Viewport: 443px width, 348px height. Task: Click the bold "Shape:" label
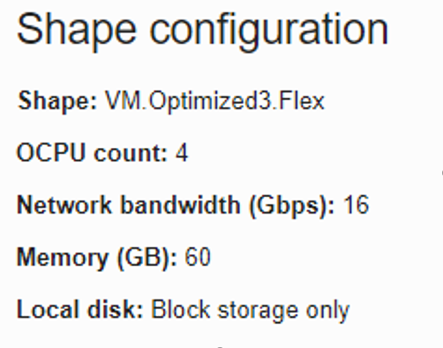pyautogui.click(x=57, y=100)
